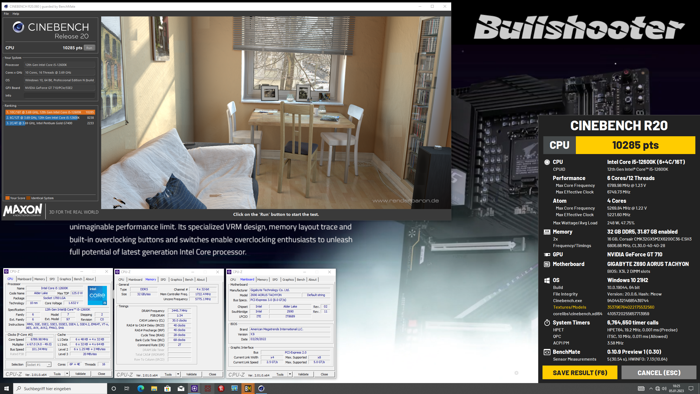This screenshot has height=394, width=700.
Task: Select the 6C/12T i5-12600K ranking row
Action: click(50, 118)
